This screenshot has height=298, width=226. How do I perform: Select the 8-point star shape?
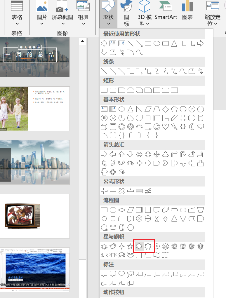pyautogui.click(x=157, y=247)
